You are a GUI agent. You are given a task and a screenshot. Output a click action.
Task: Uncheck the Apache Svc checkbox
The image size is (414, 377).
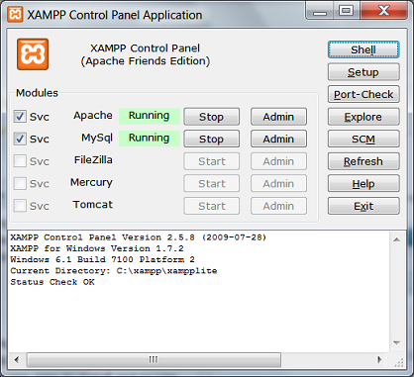point(20,117)
